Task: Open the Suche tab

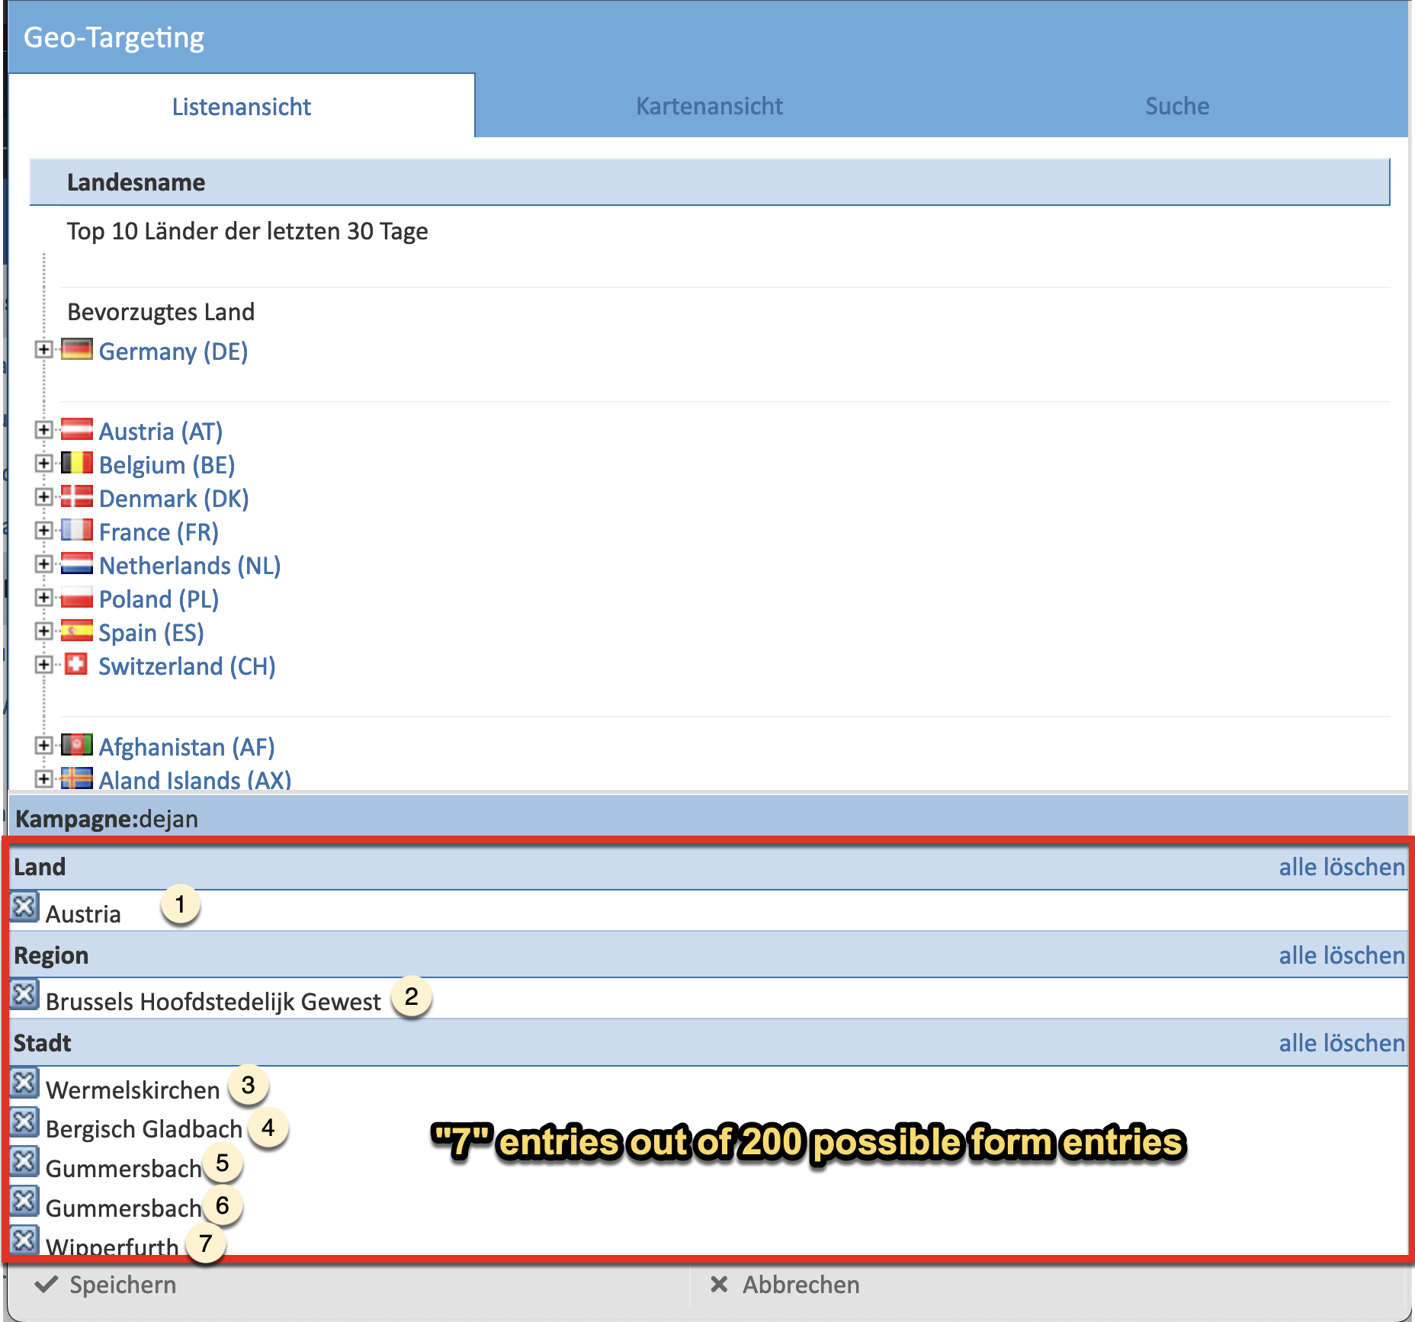Action: 1177,106
